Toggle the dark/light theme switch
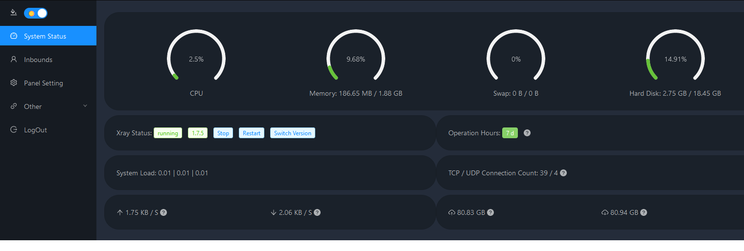This screenshot has height=251, width=744. tap(36, 13)
